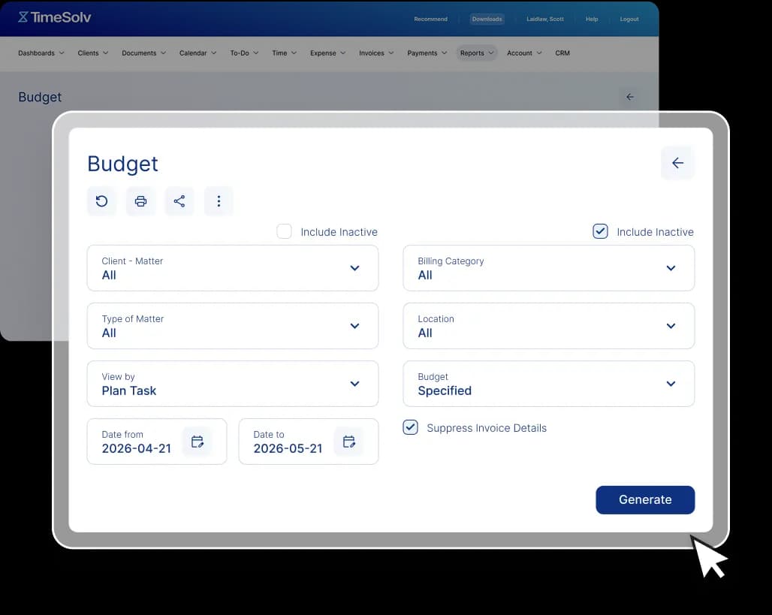Image resolution: width=772 pixels, height=615 pixels.
Task: Click the print icon in Budget toolbar
Action: (140, 201)
